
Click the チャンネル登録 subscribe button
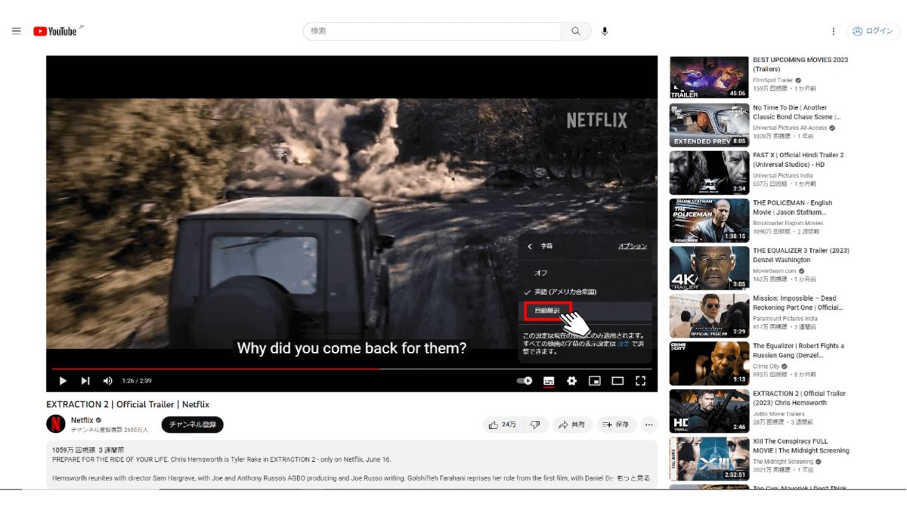tap(193, 425)
